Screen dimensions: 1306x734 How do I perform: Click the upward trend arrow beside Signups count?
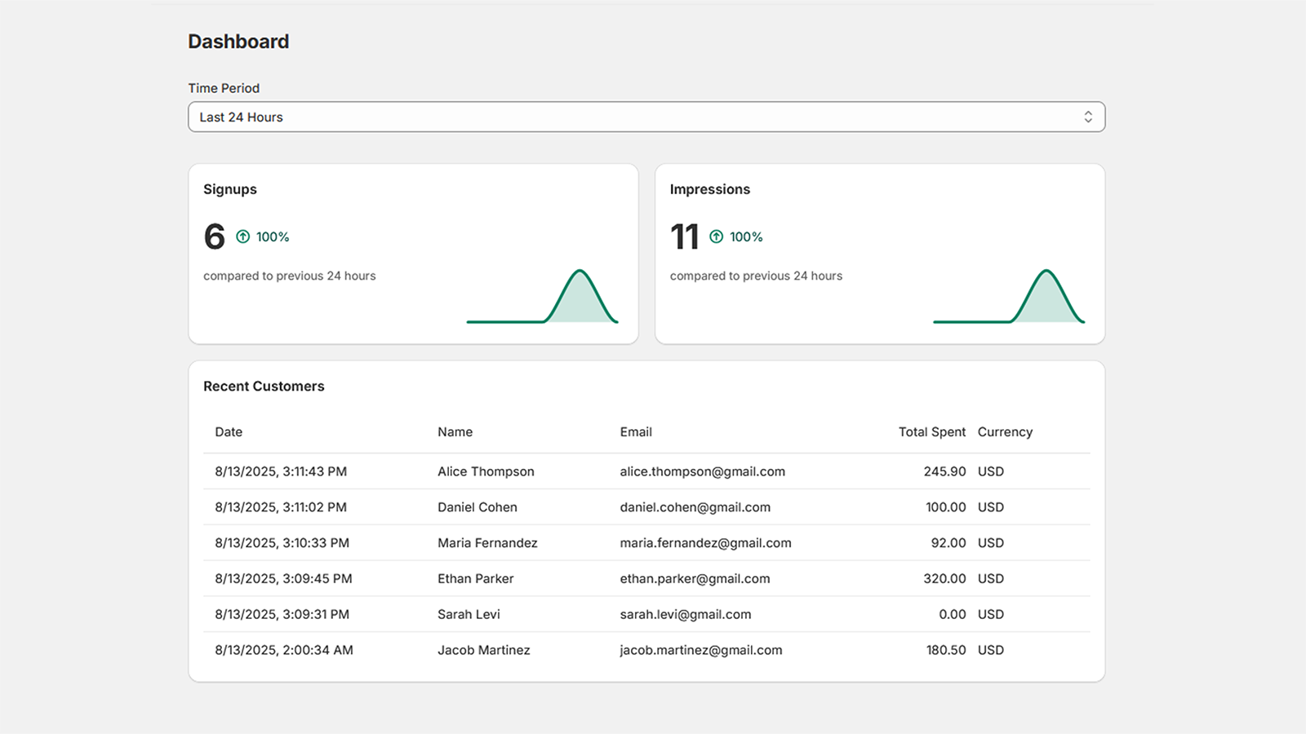click(242, 237)
